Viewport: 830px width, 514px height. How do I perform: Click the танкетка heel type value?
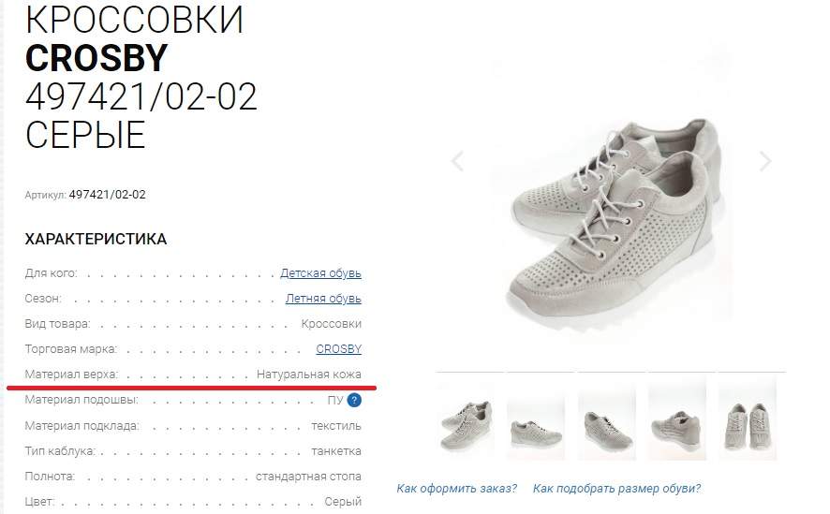pyautogui.click(x=336, y=451)
